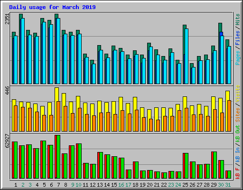Click day 2 on the x-axis

(x=23, y=185)
